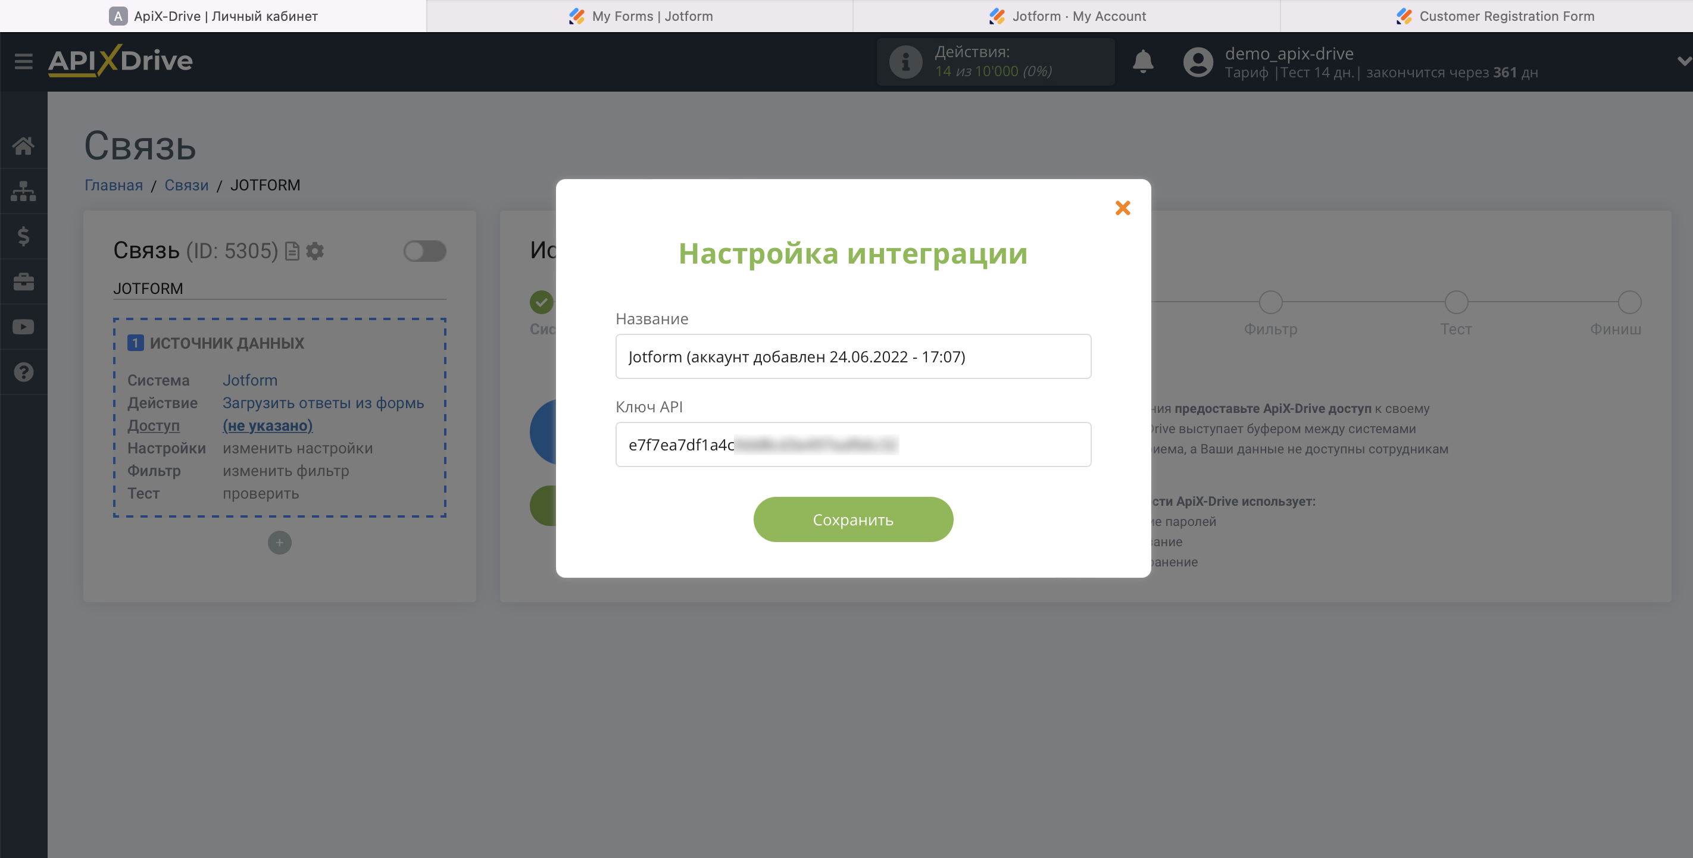1693x858 pixels.
Task: Click the JOTFORM connection name field
Action: (x=279, y=289)
